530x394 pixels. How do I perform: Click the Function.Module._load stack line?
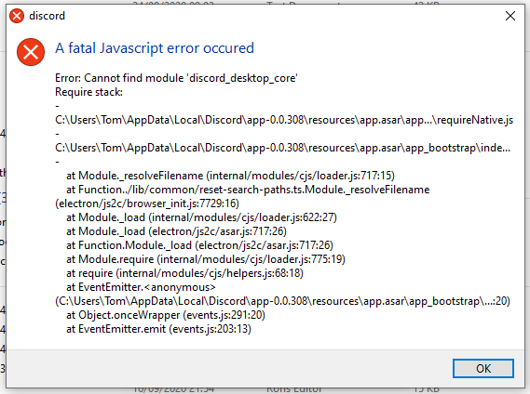coord(199,245)
